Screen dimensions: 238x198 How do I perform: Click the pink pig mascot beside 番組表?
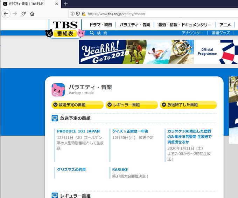[x=81, y=33]
